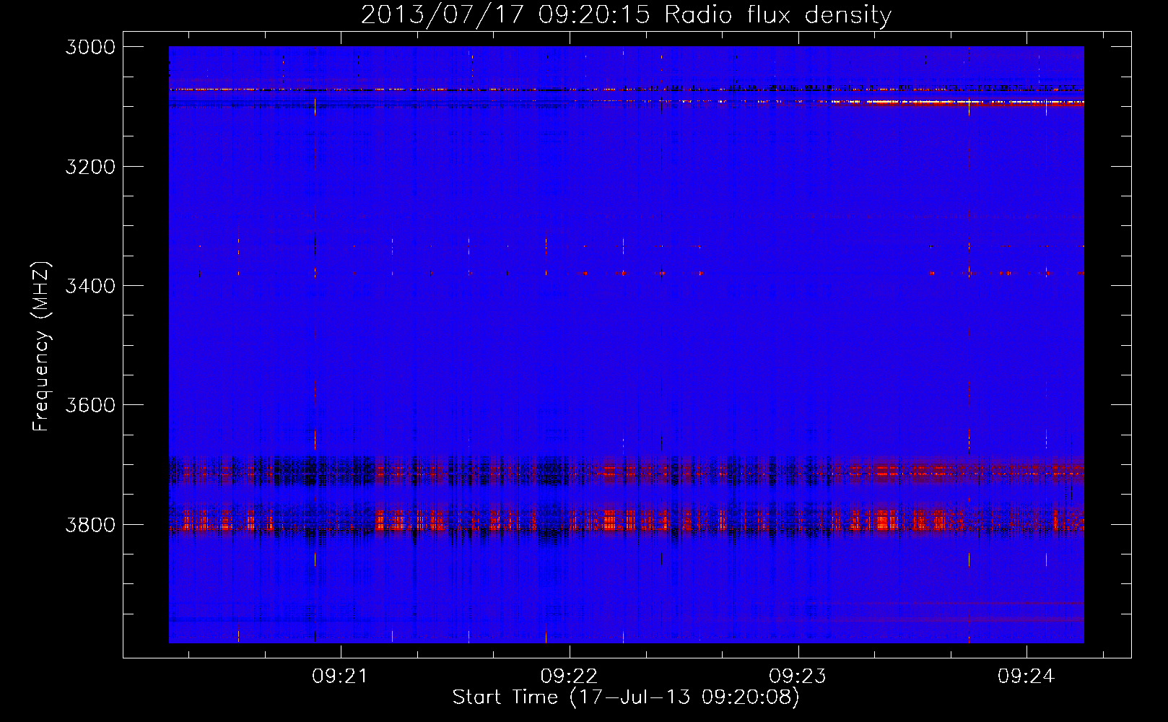Click the plot title '2013/07/17 09:20:15 Radio flux density'
The image size is (1168, 722).
(x=626, y=14)
